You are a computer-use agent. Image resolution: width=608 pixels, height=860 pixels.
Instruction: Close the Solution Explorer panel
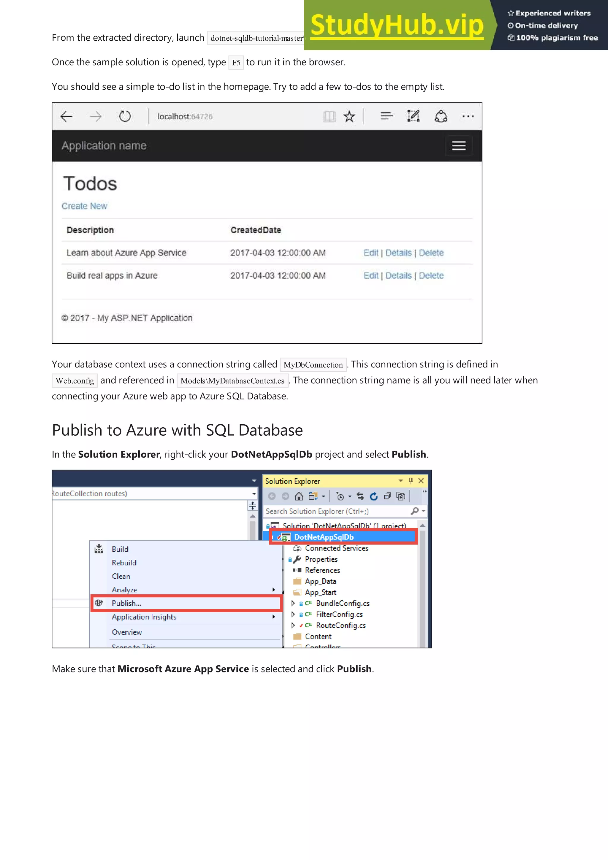tap(421, 480)
